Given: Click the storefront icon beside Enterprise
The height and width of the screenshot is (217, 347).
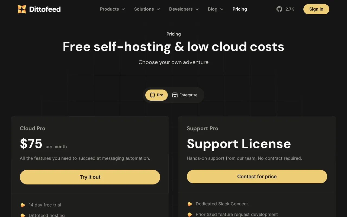Looking at the screenshot, I should pyautogui.click(x=175, y=95).
